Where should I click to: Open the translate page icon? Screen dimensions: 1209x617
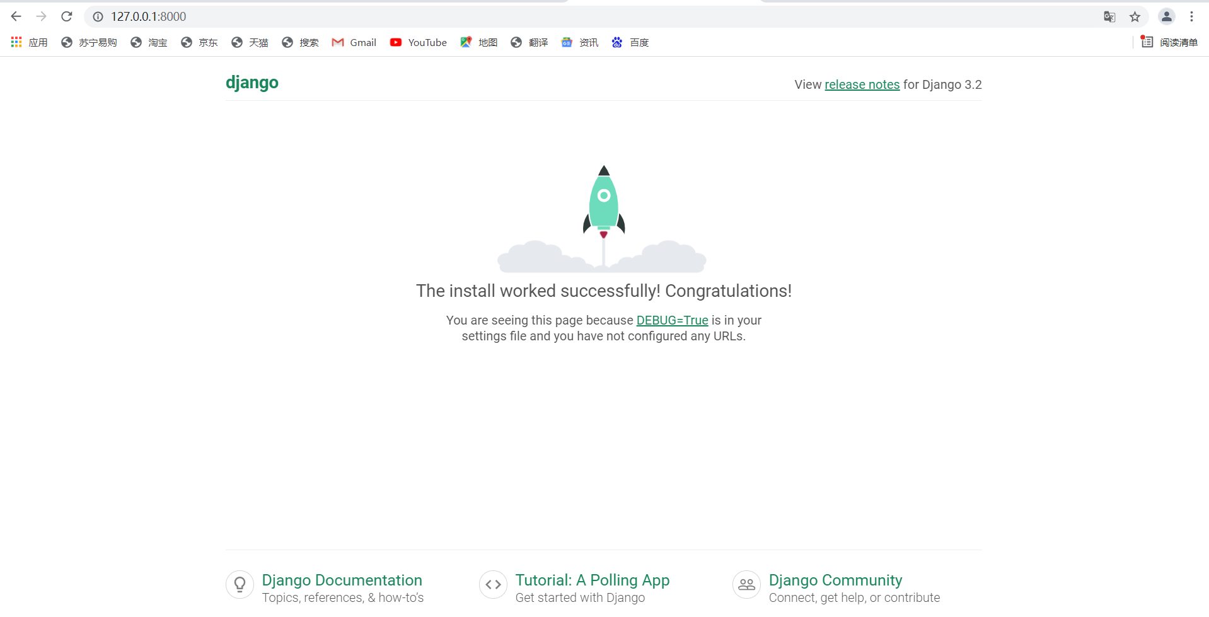click(x=1109, y=17)
